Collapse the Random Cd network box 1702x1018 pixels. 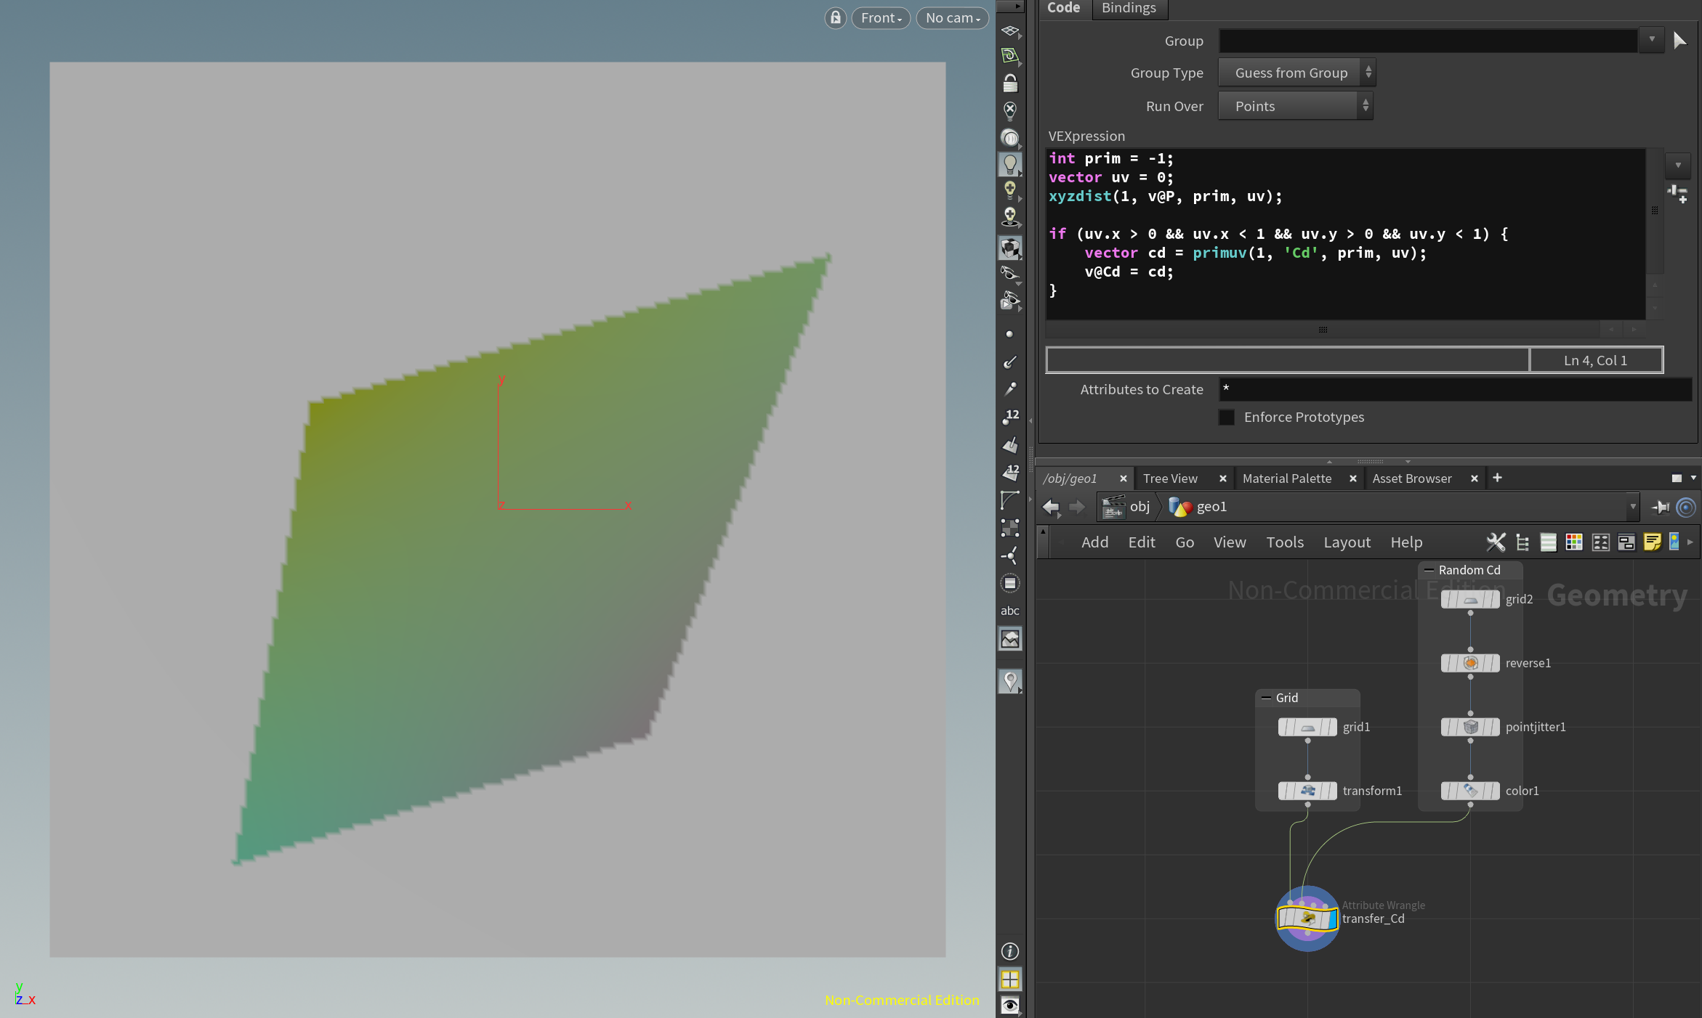(1429, 570)
